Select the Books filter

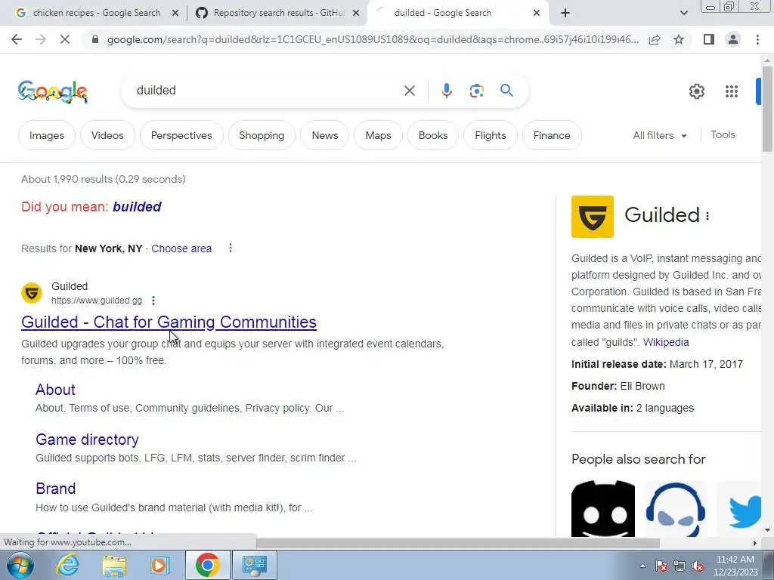click(433, 135)
